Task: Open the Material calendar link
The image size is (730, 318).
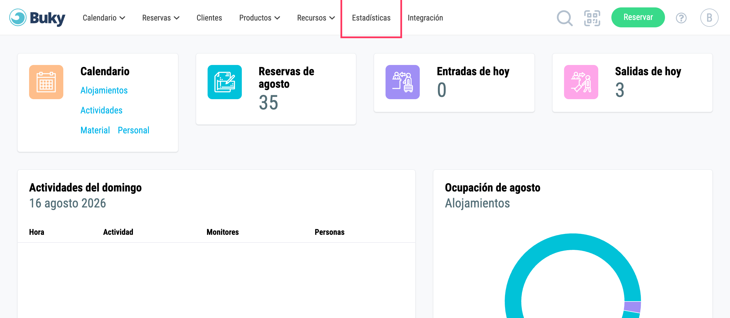Action: 95,130
